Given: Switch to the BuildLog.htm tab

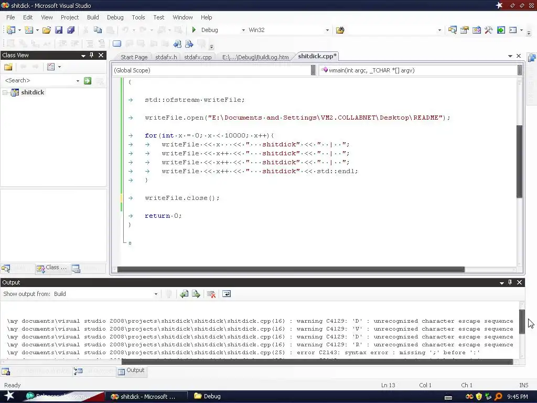Looking at the screenshot, I should click(x=255, y=57).
